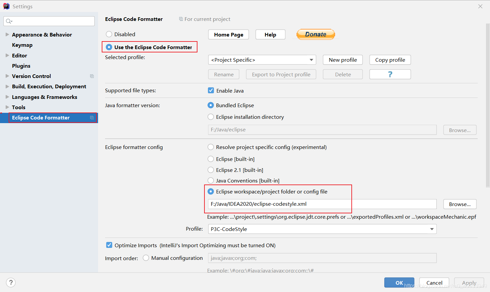
Task: Expand the Tools section
Action: pos(7,107)
